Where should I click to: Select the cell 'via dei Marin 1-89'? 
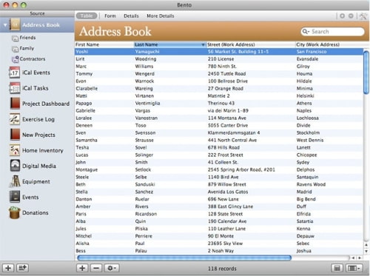click(x=228, y=111)
